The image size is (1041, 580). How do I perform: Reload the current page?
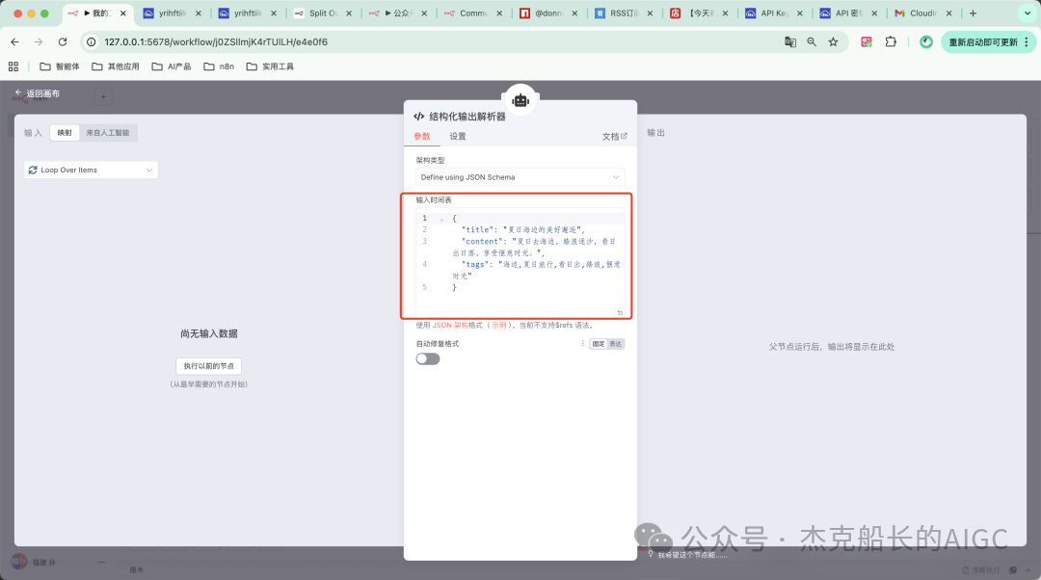coord(63,41)
